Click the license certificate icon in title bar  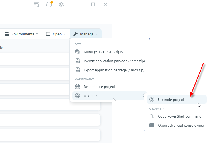pyautogui.click(x=36, y=5)
